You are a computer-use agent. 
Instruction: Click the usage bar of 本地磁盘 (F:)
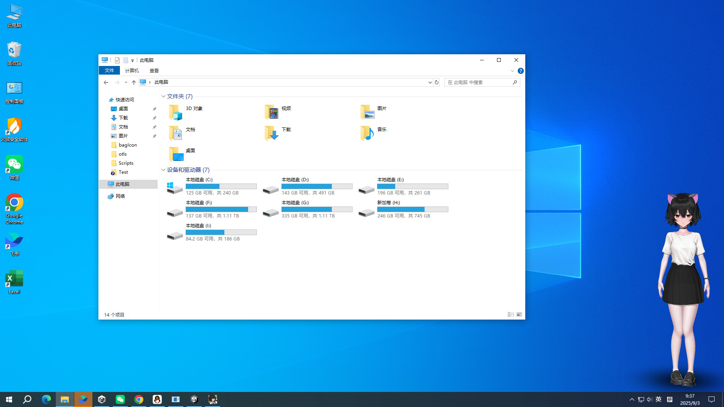point(221,209)
